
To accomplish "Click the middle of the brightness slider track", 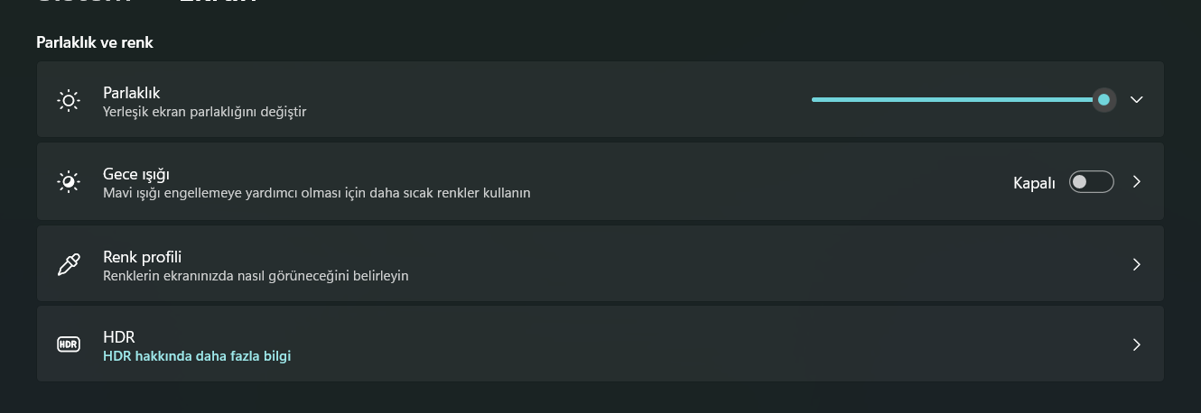I will pos(957,100).
